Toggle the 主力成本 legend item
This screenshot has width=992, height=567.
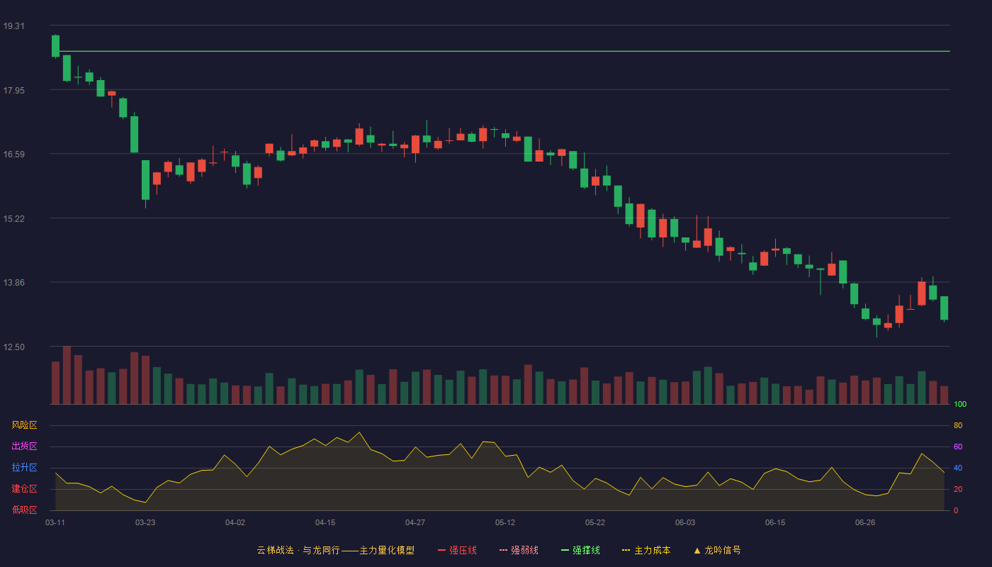click(646, 550)
